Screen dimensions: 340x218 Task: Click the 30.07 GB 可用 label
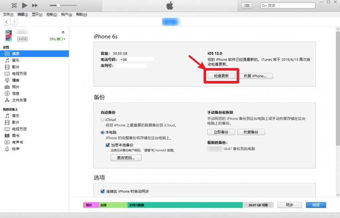[258, 205]
